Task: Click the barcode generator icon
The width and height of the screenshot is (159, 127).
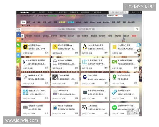Action: [25, 107]
